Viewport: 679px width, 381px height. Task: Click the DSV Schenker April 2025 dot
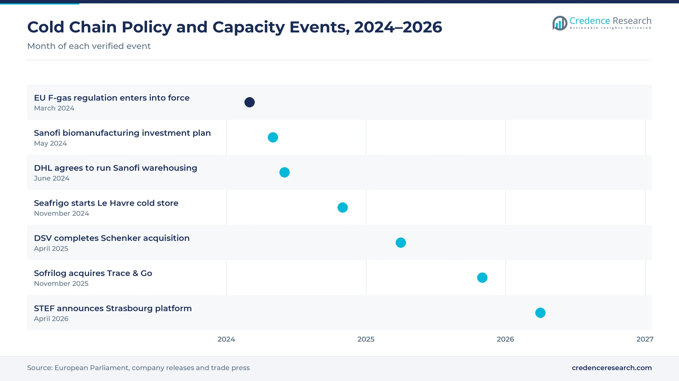(401, 243)
